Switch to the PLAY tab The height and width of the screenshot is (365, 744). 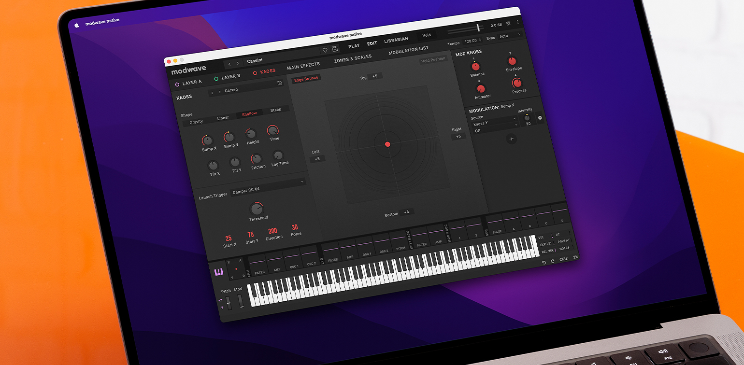354,46
